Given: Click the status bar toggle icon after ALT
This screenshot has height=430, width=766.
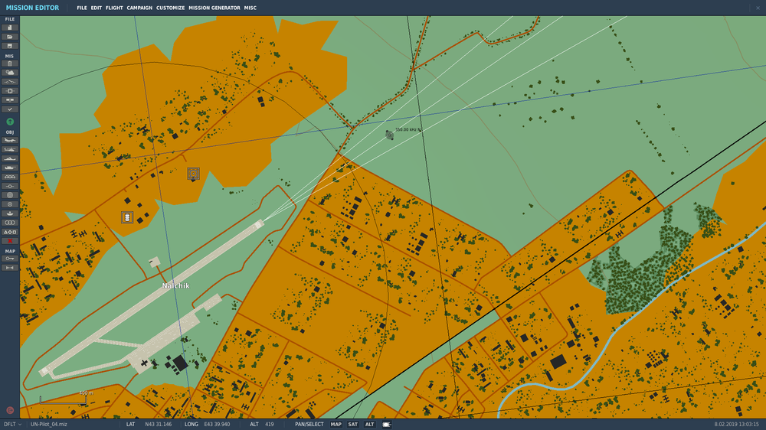Looking at the screenshot, I should pyautogui.click(x=386, y=425).
